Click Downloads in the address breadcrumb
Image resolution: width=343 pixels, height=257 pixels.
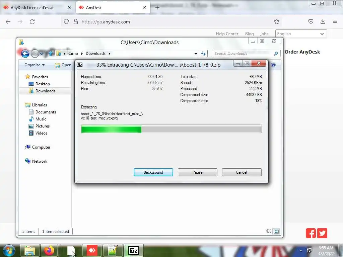click(95, 54)
